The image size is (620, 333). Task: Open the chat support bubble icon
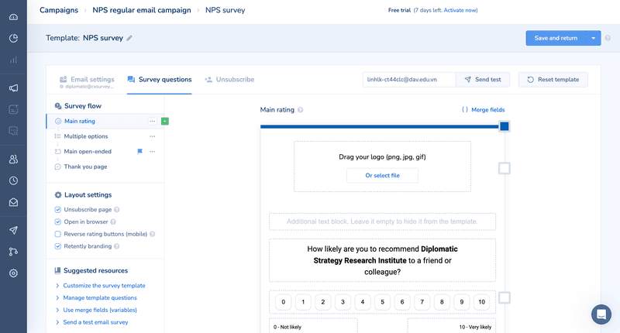[601, 314]
